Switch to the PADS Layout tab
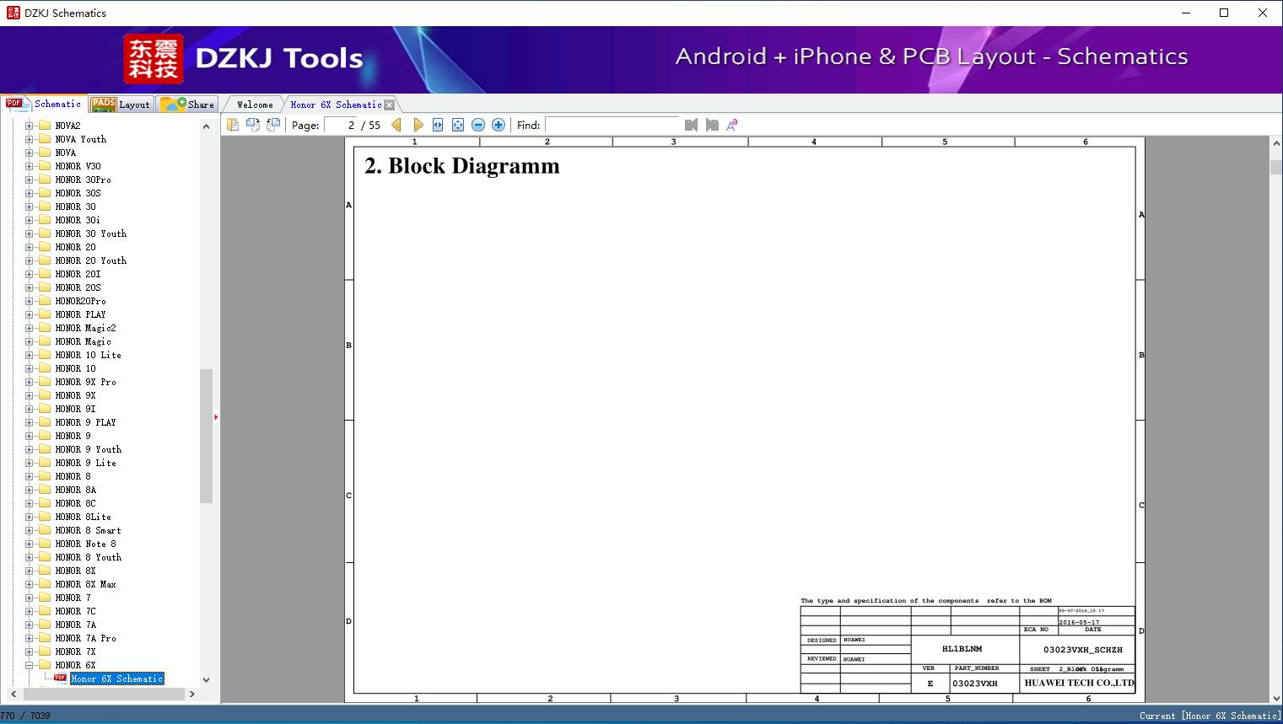 click(121, 105)
